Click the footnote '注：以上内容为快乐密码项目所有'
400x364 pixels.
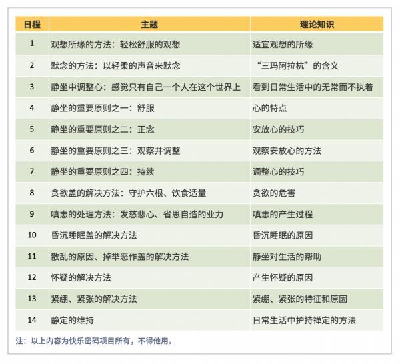(x=73, y=341)
